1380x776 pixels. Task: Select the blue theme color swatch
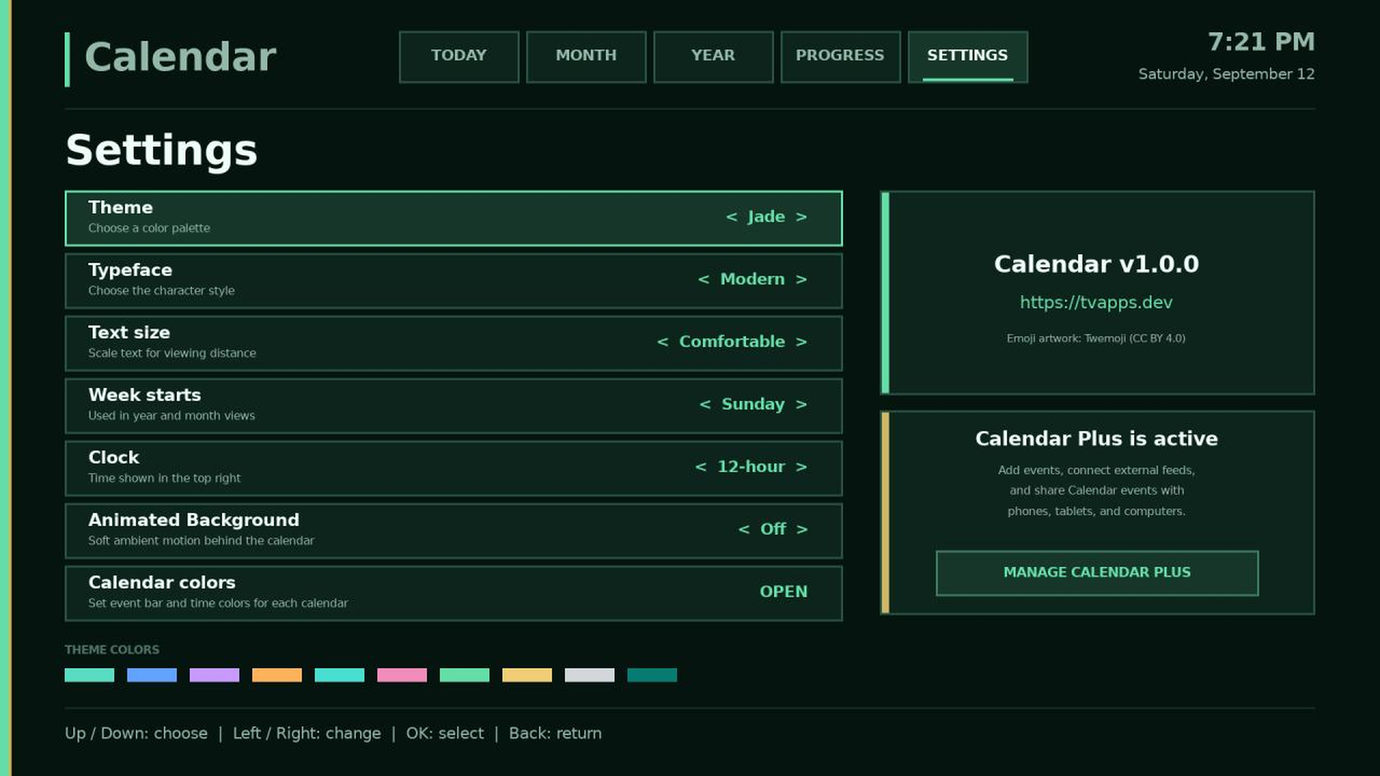tap(152, 675)
